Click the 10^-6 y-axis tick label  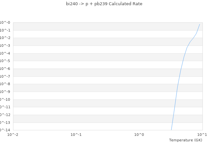point(5,69)
